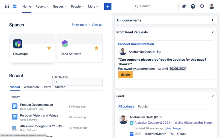This screenshot has width=220, height=137.
Task: Click page icon beside Purpose, Vision, and Values
Action: 14,117
